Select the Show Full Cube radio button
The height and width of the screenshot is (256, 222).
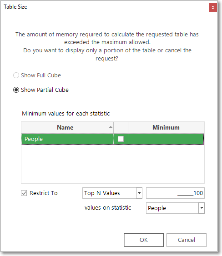pyautogui.click(x=16, y=75)
